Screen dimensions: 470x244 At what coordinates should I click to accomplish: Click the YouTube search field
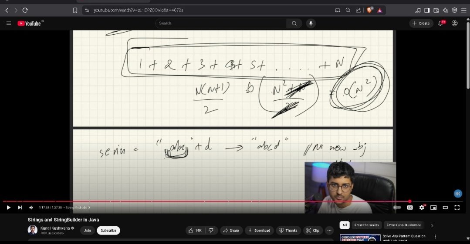pyautogui.click(x=220, y=23)
